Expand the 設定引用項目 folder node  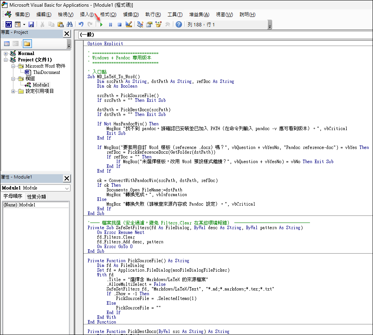tap(13, 91)
